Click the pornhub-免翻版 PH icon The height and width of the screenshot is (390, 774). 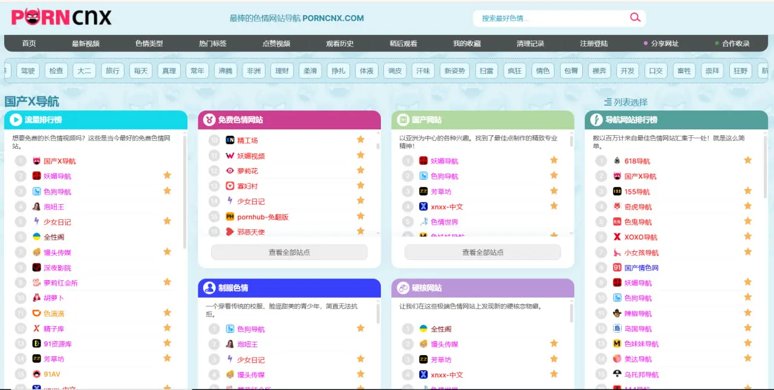230,216
